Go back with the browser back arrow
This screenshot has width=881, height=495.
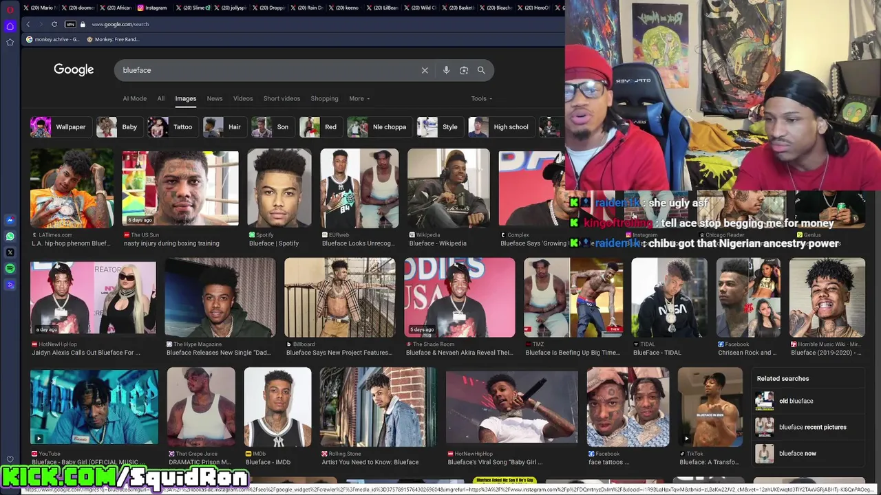pos(28,24)
